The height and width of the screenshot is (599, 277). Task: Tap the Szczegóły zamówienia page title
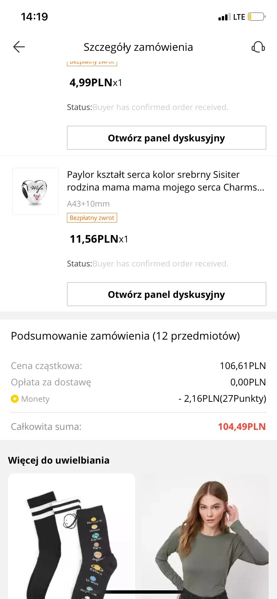click(x=138, y=47)
